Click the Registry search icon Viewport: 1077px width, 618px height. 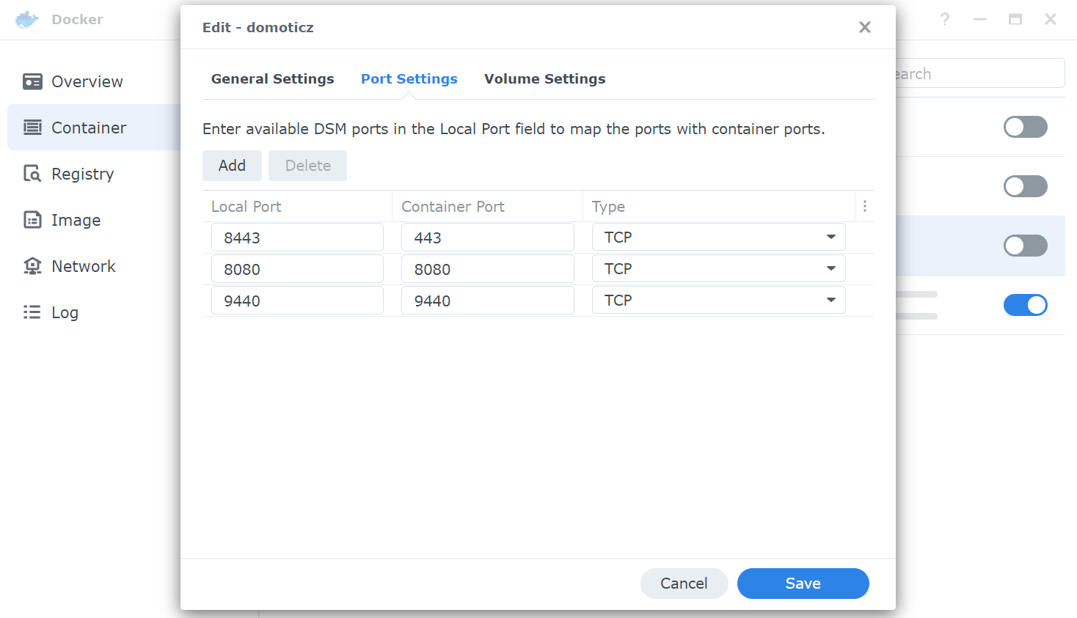[32, 174]
